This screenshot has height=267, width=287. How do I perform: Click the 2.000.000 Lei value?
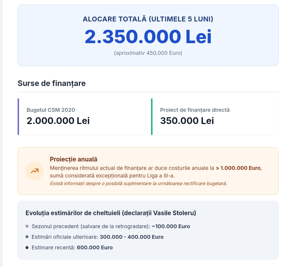pos(58,121)
